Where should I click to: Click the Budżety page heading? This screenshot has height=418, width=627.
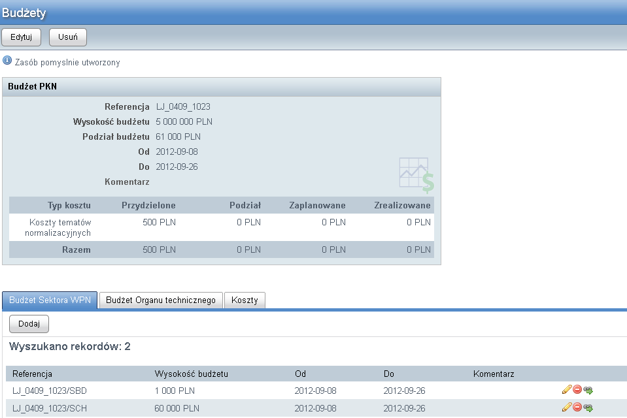coord(24,12)
